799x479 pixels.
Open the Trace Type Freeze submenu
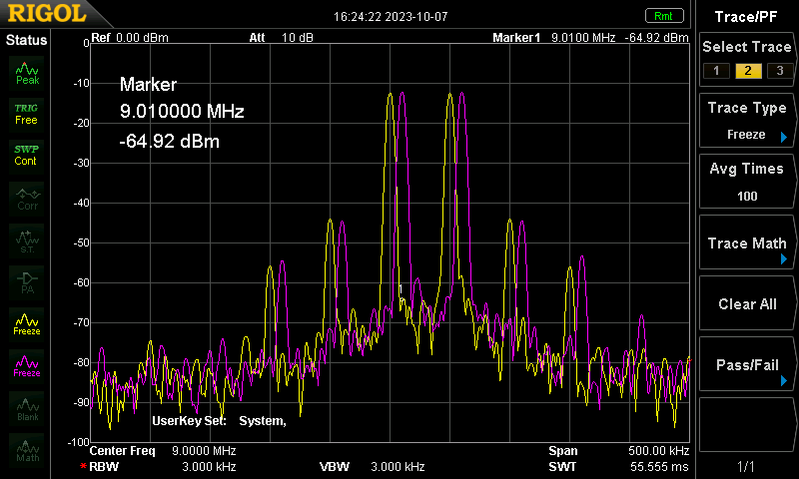click(x=747, y=121)
